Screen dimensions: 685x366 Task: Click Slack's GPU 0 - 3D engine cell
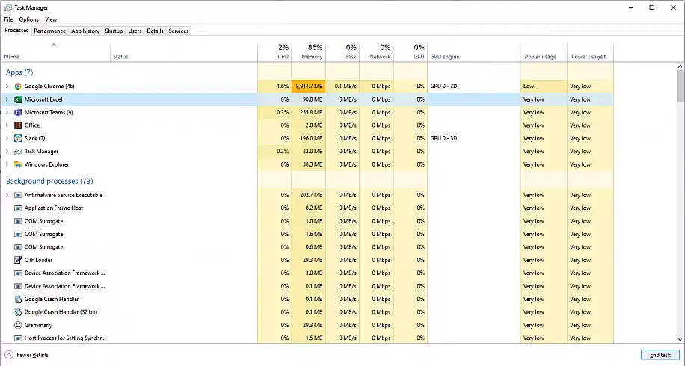point(474,138)
